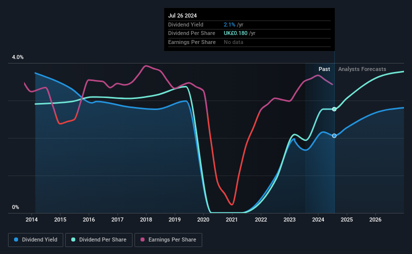
Task: Click the 2021 x-axis label
Action: 232,219
